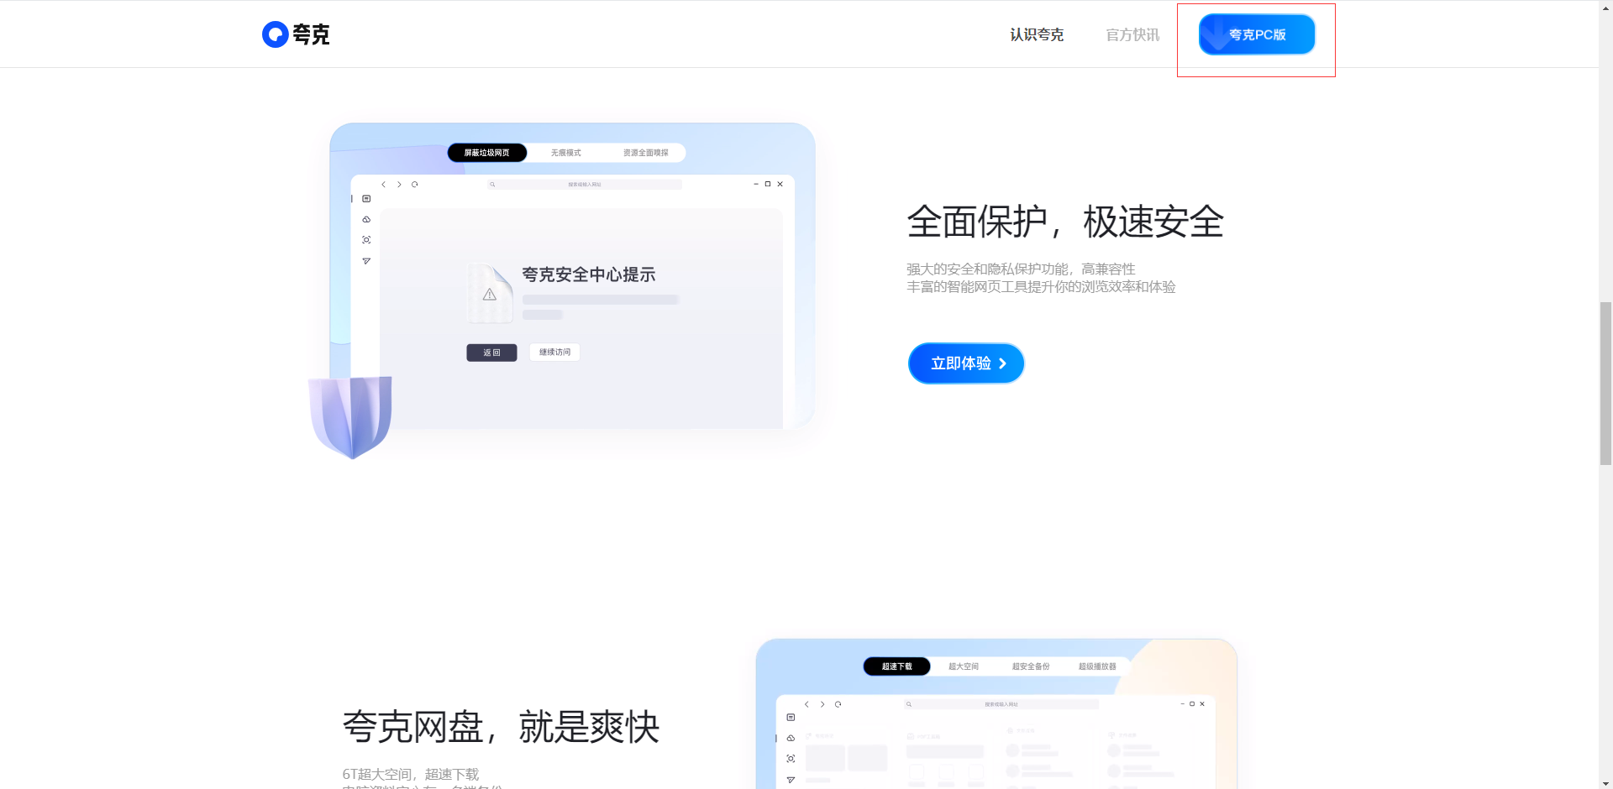Click send sidebar icon in netdisk demo
The height and width of the screenshot is (789, 1613).
pyautogui.click(x=791, y=780)
